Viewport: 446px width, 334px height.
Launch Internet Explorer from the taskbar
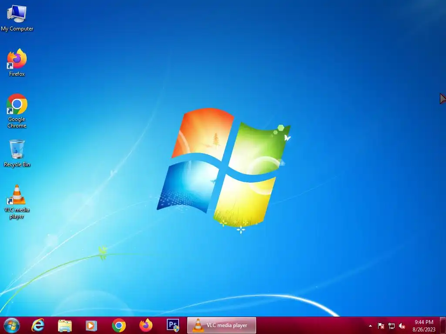pos(38,325)
